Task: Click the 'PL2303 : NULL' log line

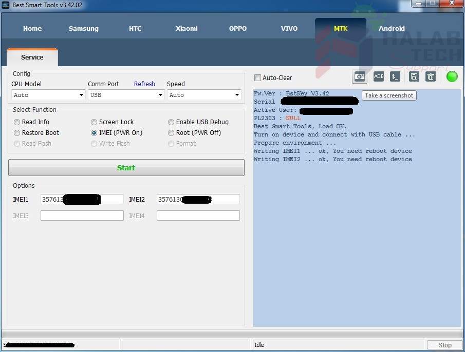Action: click(277, 118)
